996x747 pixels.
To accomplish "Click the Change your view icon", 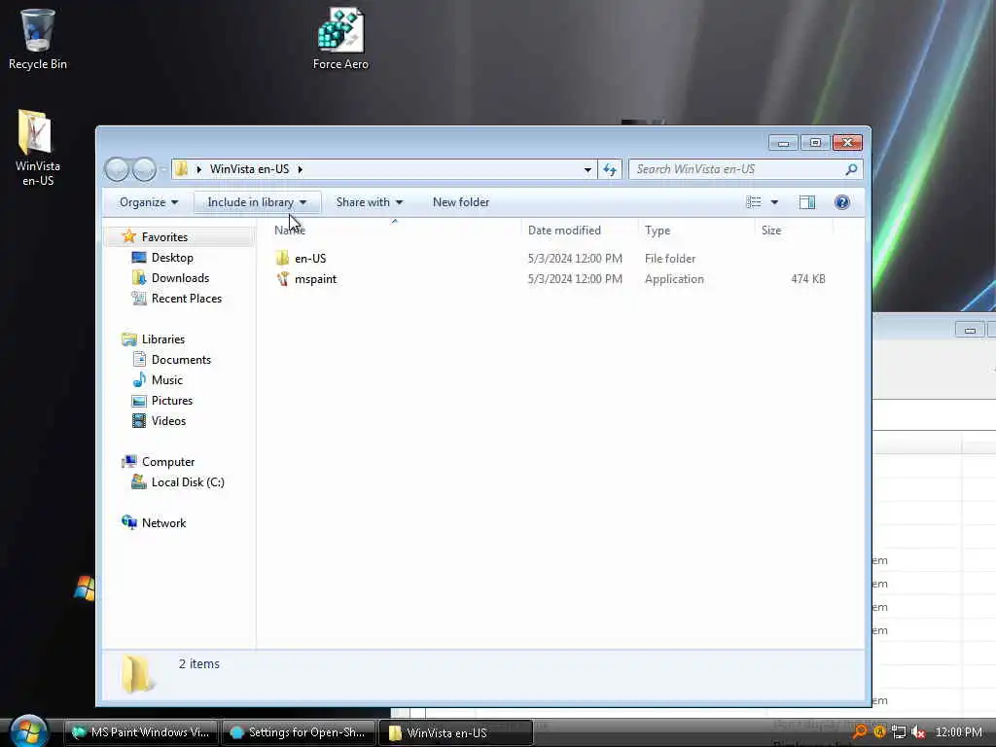I will (x=754, y=202).
